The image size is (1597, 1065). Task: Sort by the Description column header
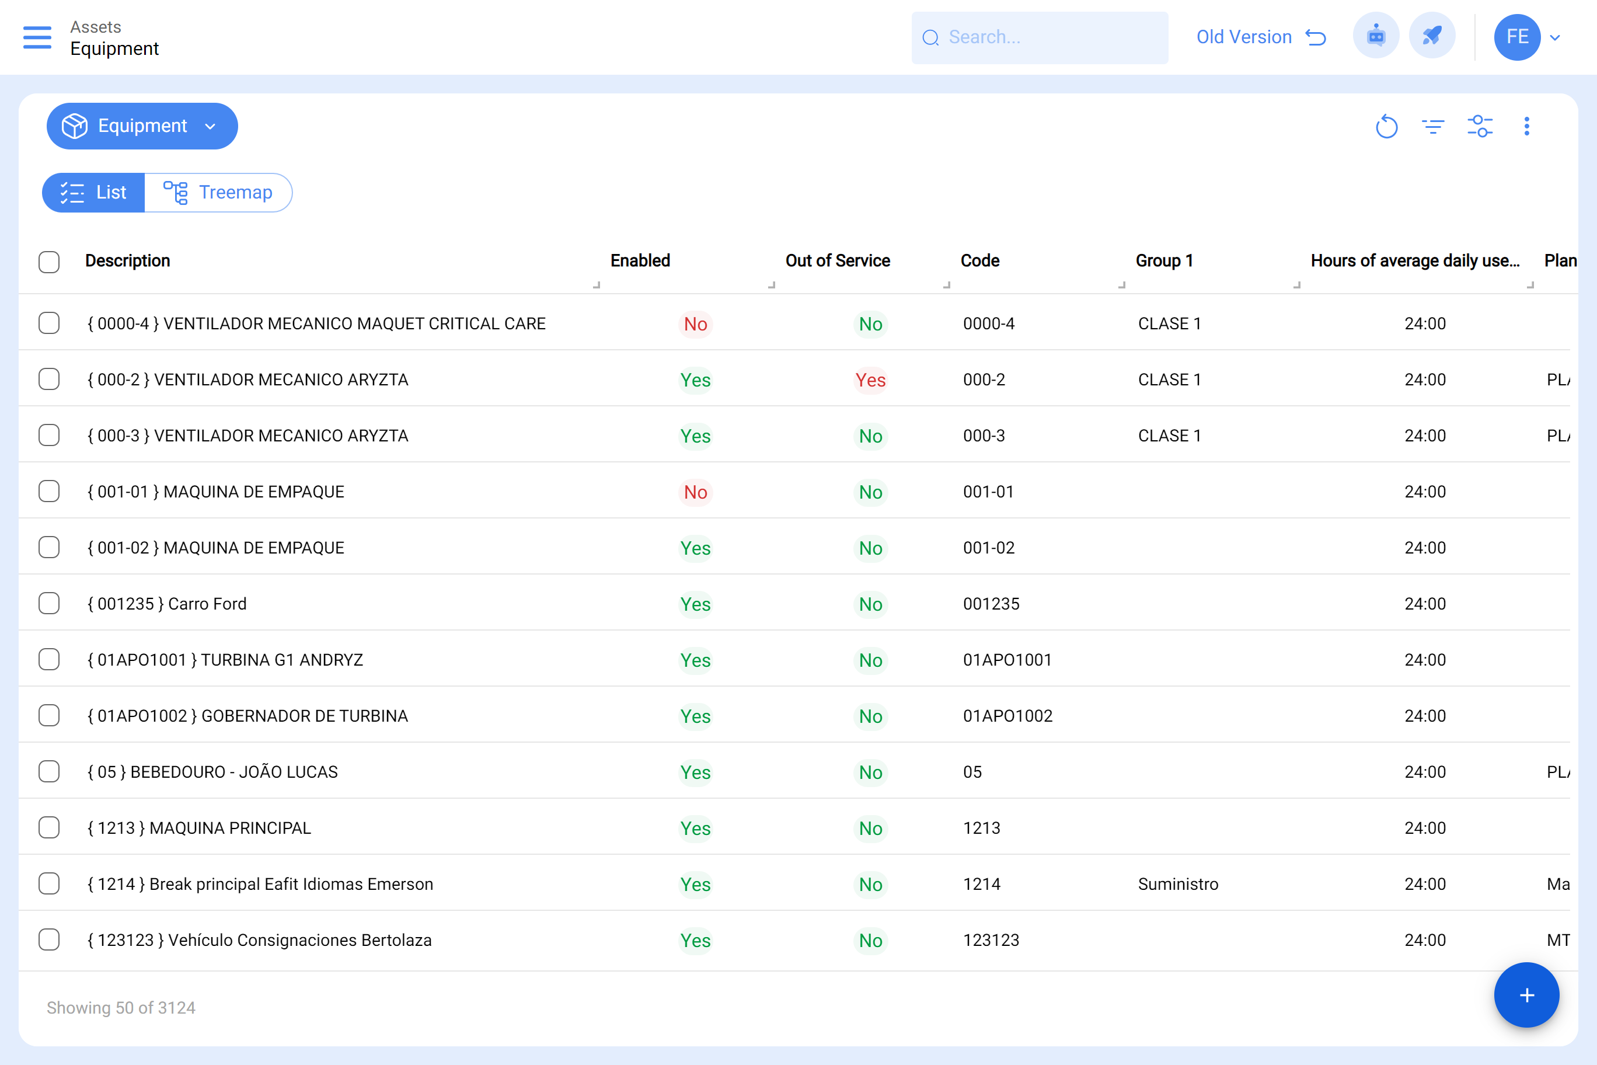click(x=128, y=261)
